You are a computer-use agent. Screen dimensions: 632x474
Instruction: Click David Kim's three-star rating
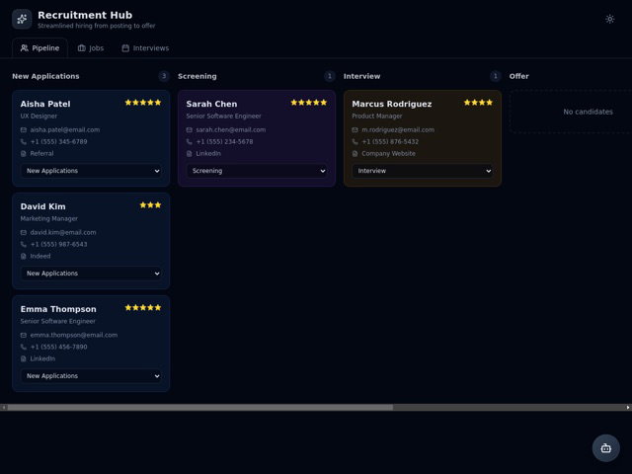point(150,204)
